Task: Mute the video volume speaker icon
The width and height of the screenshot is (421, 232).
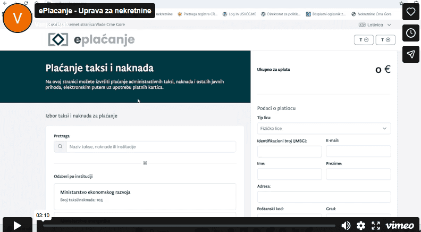Action: click(x=346, y=226)
